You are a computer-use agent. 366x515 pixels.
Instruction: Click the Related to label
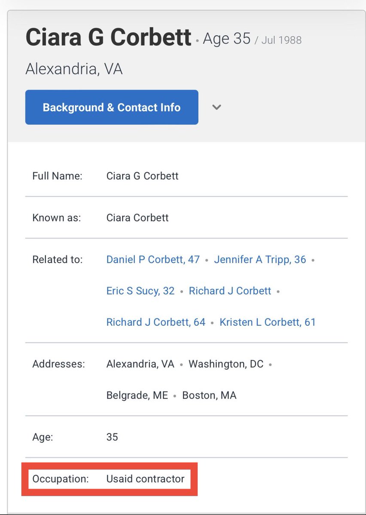click(x=57, y=260)
